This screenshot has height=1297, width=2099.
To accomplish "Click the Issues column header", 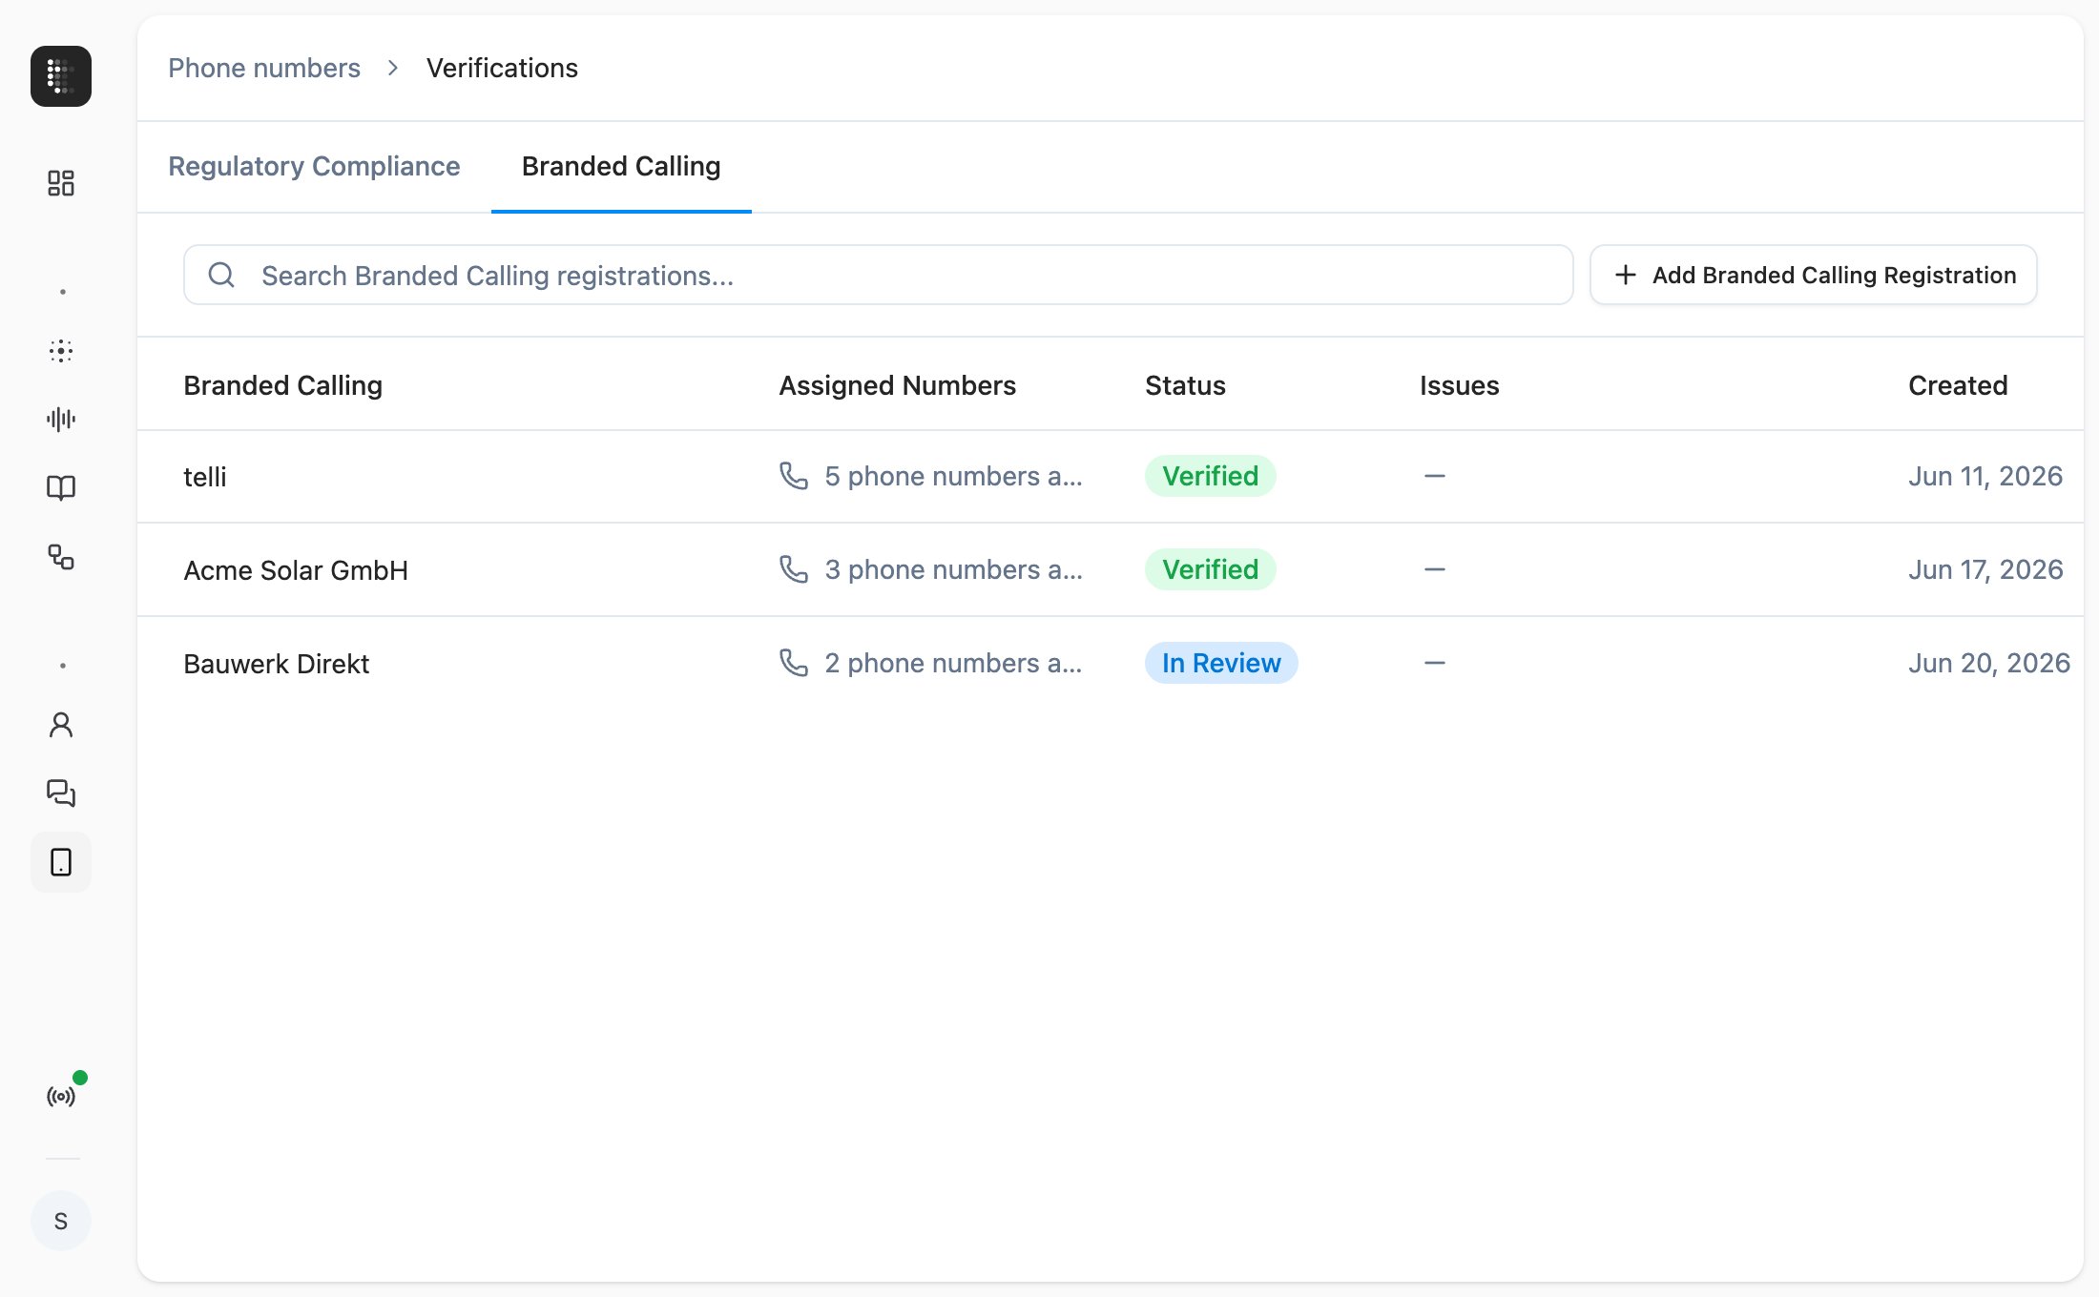I will click(x=1459, y=385).
